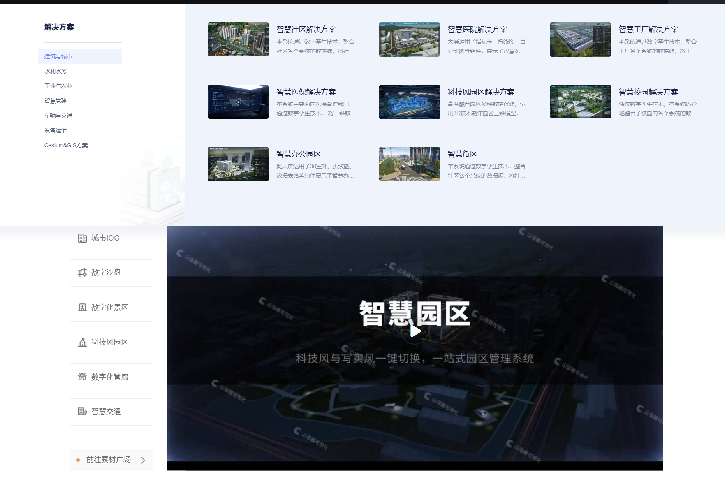Click the 城市IOC building icon
725x493 pixels.
[x=82, y=238]
